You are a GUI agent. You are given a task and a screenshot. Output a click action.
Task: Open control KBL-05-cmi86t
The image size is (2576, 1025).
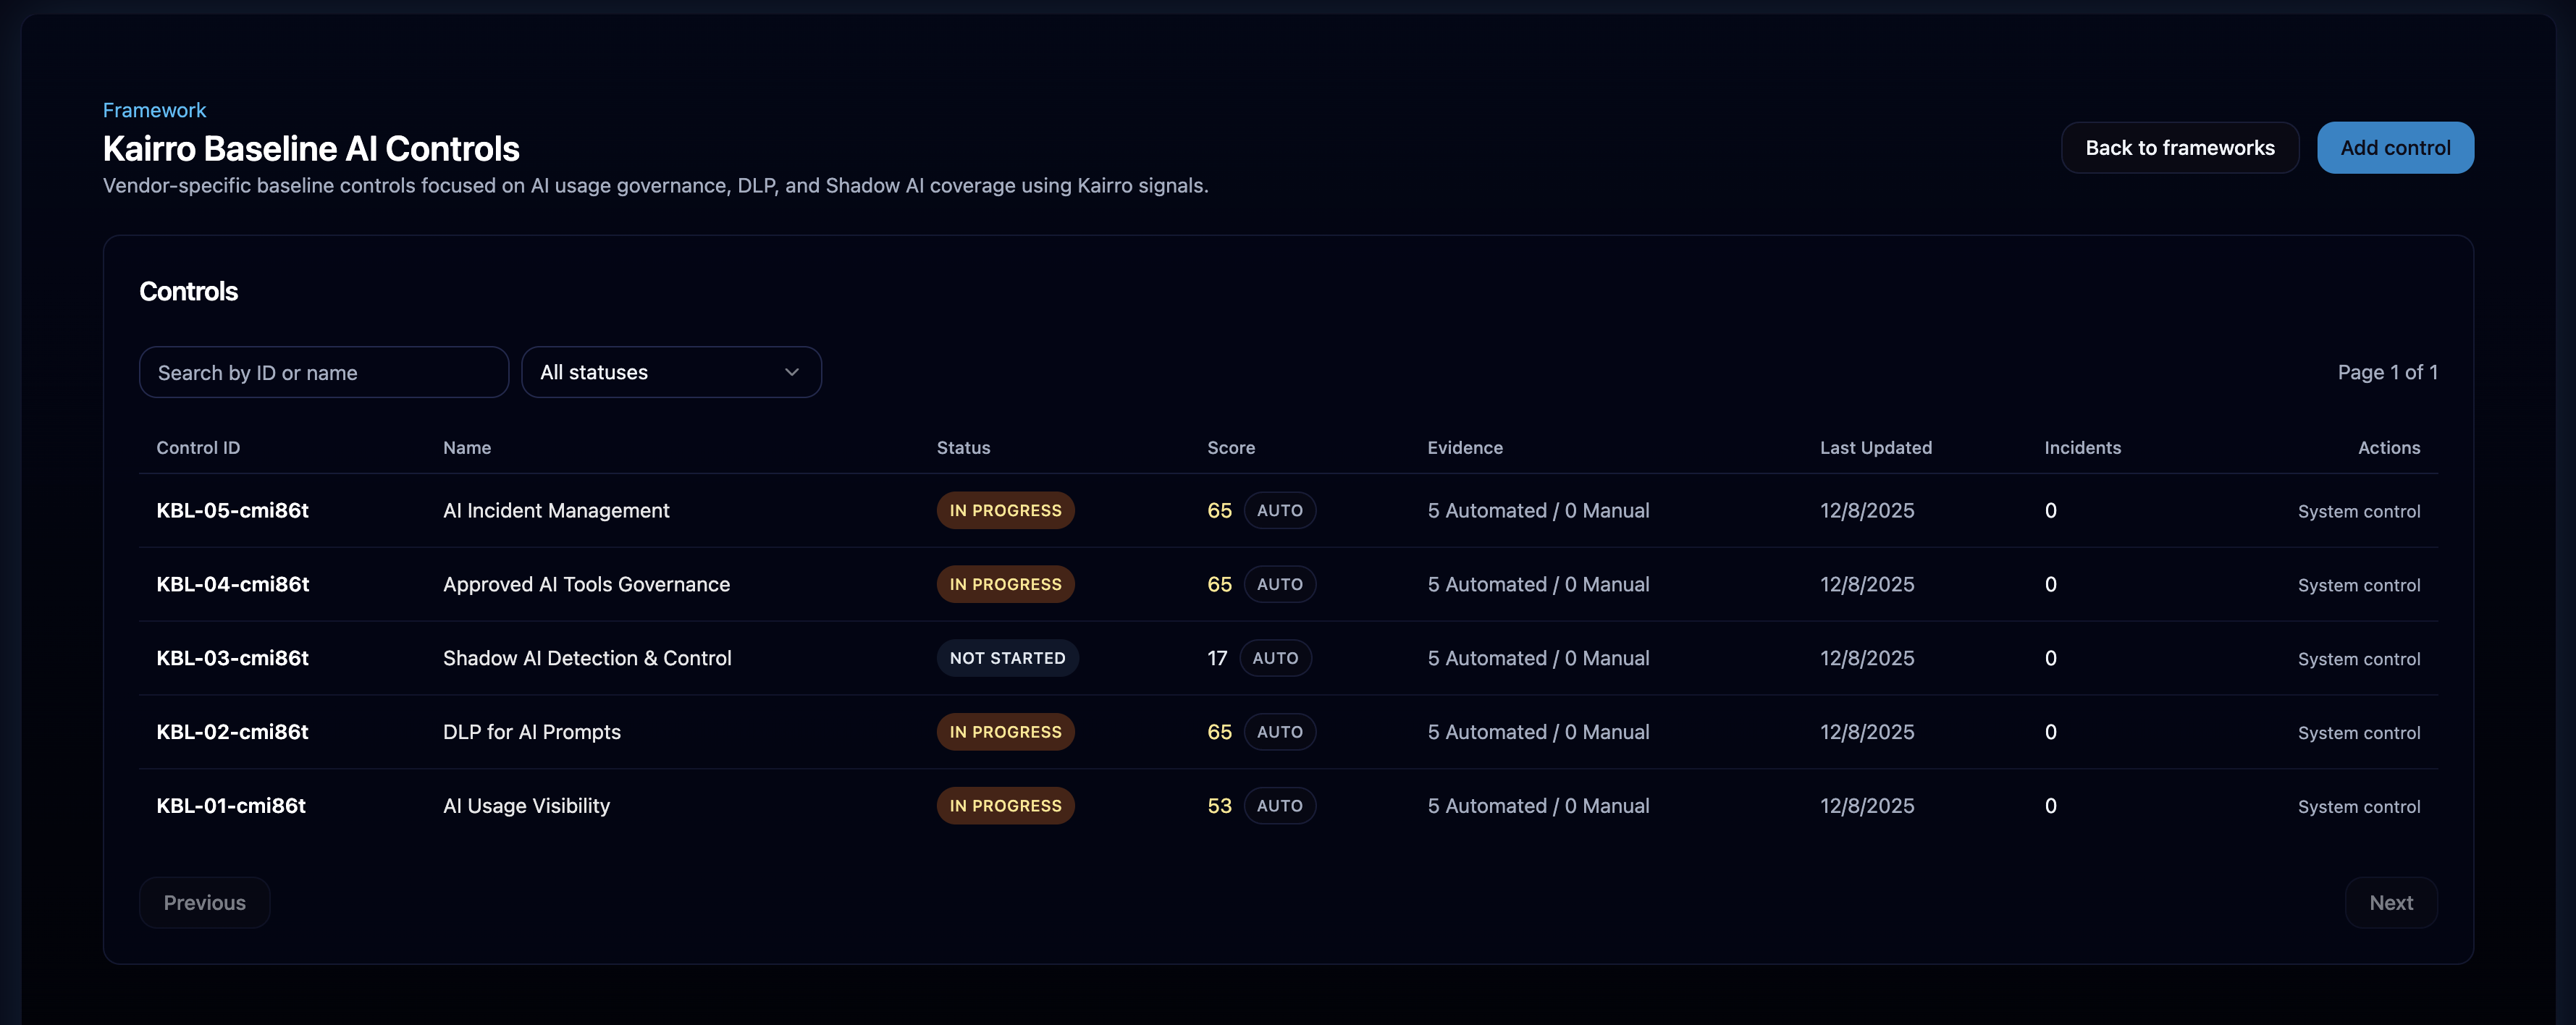point(232,510)
